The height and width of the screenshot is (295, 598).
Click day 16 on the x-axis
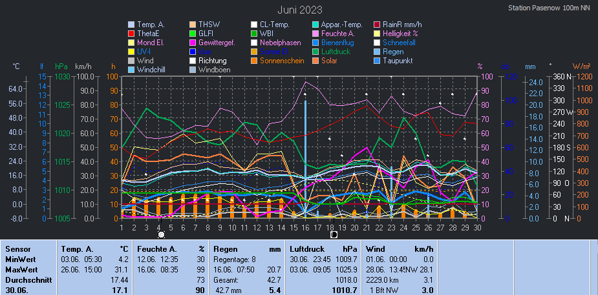click(x=305, y=227)
